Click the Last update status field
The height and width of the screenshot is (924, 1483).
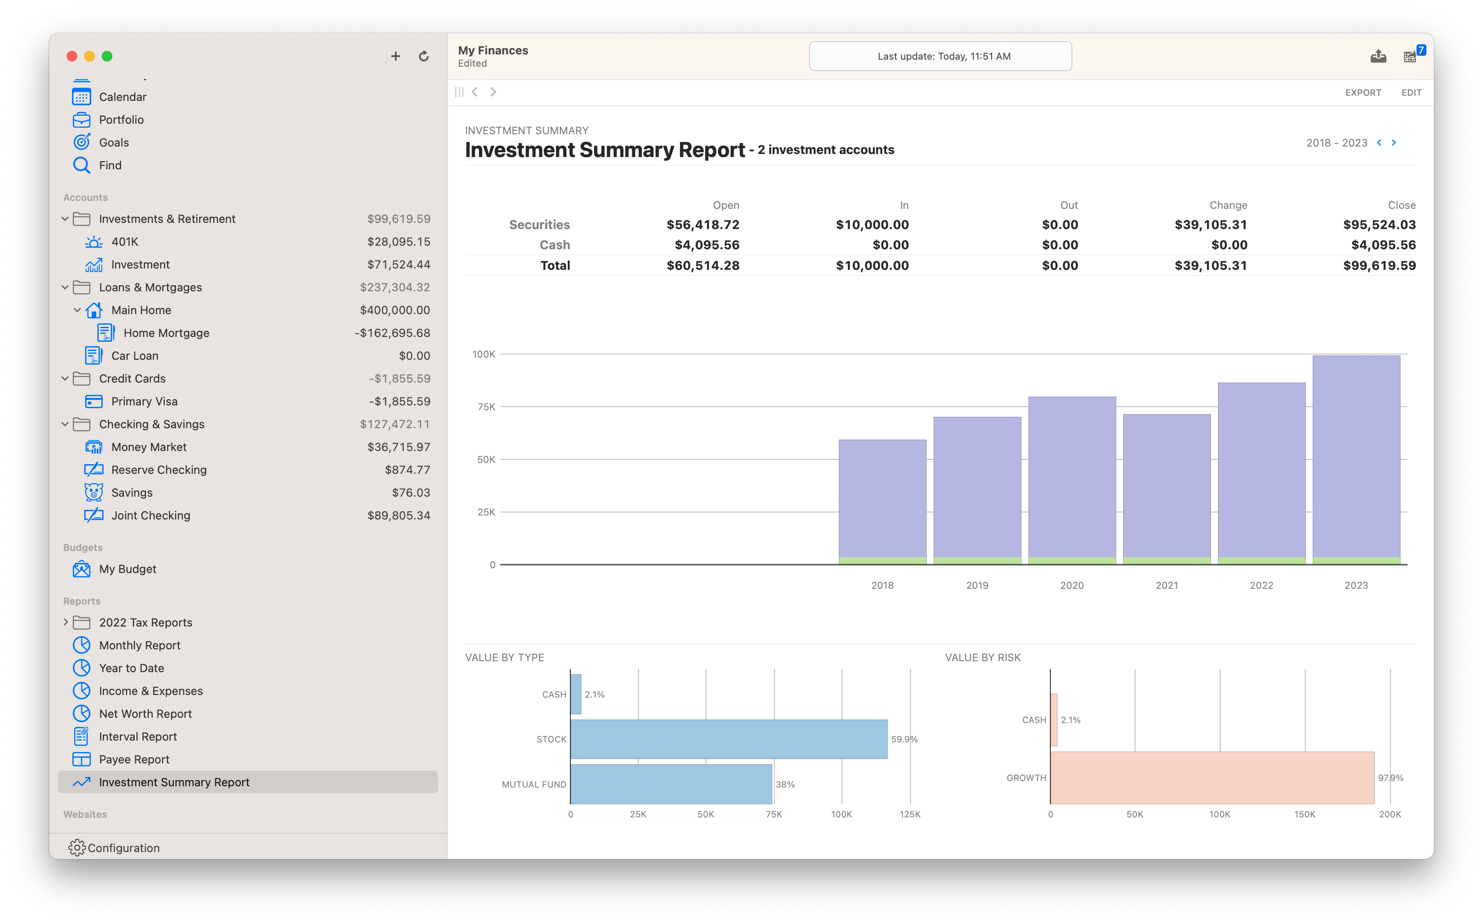point(940,56)
